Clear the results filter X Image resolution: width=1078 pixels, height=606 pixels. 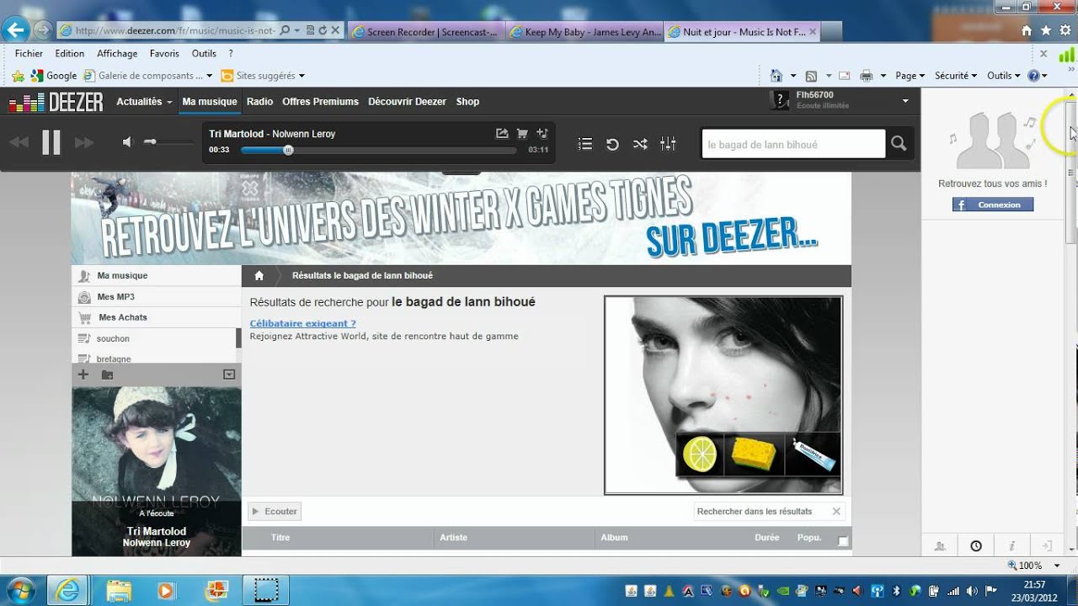click(x=836, y=511)
